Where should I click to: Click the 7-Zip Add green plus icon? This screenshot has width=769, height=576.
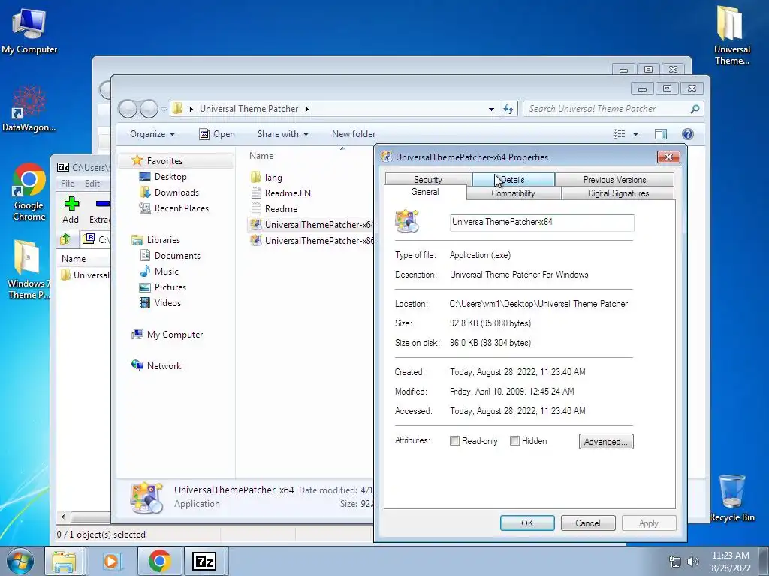[71, 204]
